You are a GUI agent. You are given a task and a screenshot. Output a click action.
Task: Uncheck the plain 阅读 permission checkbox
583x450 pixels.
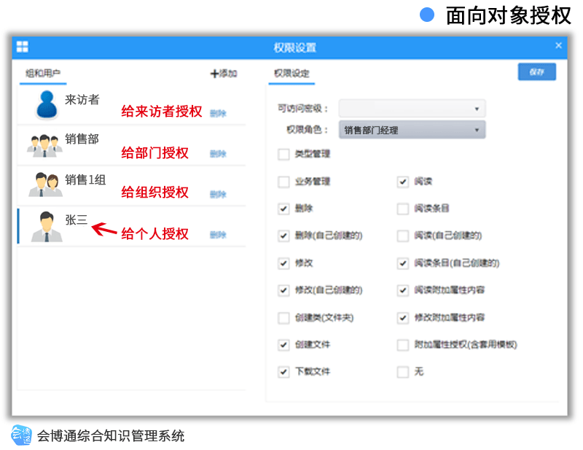tap(403, 182)
